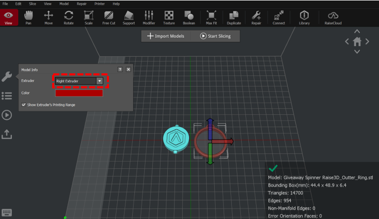Click the red Color swatch
The width and height of the screenshot is (379, 219).
(x=79, y=93)
